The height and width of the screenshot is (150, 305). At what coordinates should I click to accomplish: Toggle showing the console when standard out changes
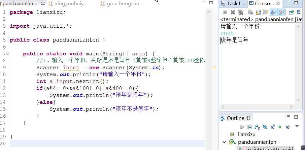click(274, 12)
